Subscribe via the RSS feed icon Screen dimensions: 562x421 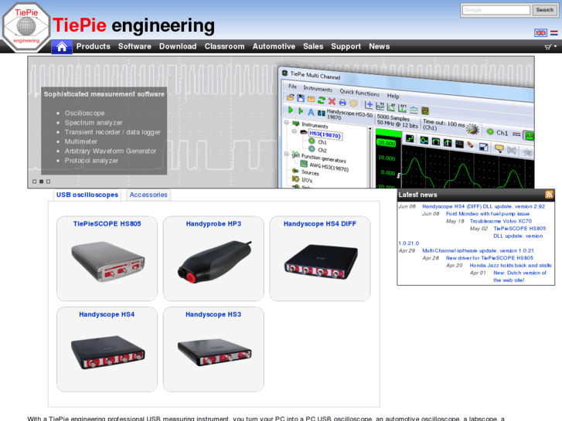tap(549, 195)
